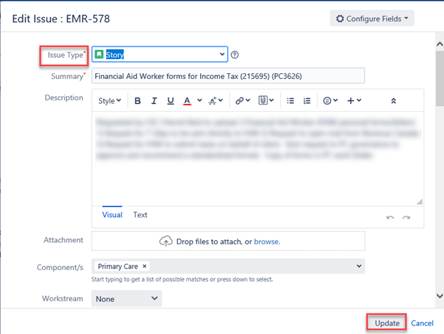Click the redo arrow in editor
This screenshot has height=334, width=444.
pos(406,217)
